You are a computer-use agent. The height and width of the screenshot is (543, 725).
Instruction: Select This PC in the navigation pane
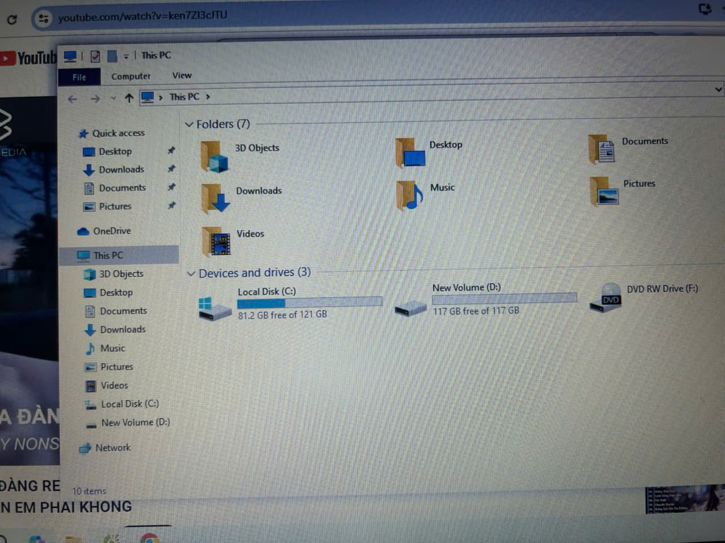point(120,255)
